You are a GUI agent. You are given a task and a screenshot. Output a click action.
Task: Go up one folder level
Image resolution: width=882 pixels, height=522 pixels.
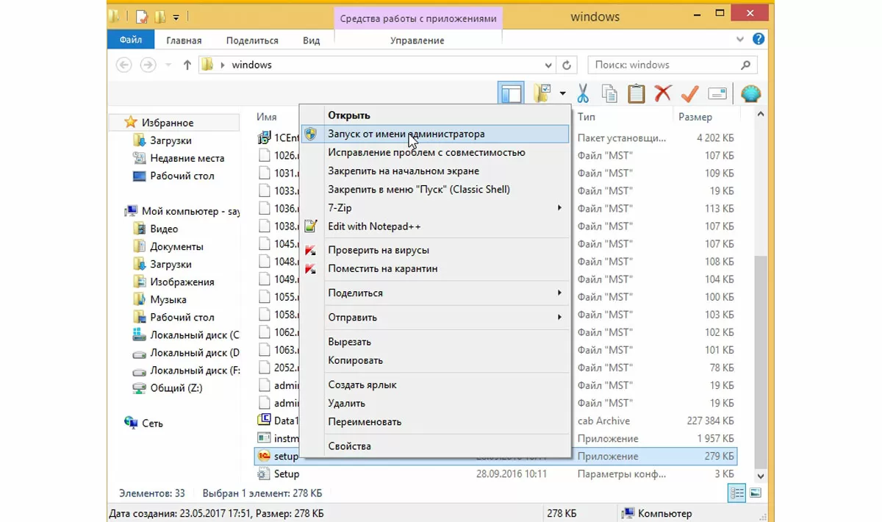point(187,65)
